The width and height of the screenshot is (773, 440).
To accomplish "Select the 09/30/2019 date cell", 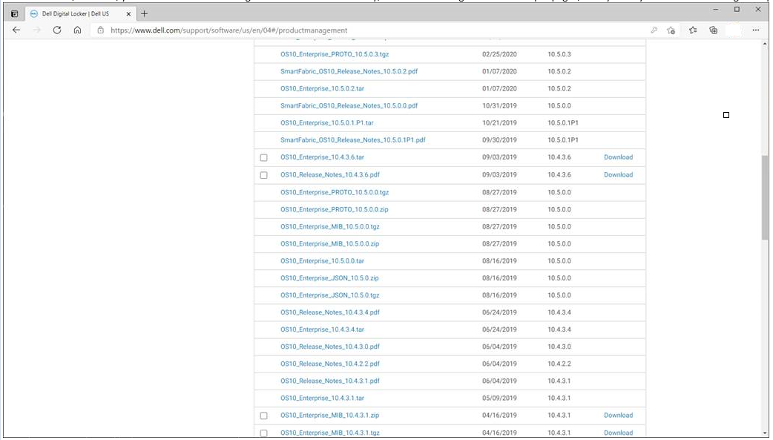I will tap(499, 140).
